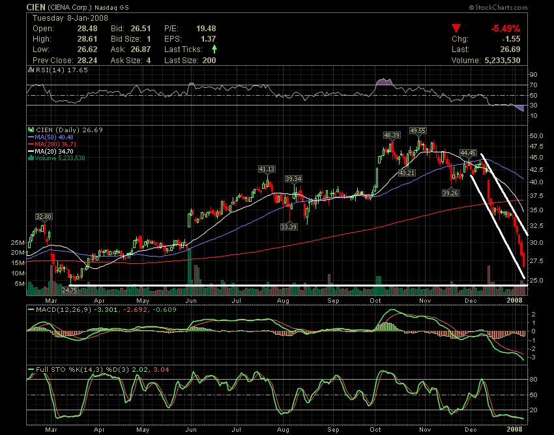Click the "MA(200) 36.71" legend entry
The height and width of the screenshot is (435, 554).
[55, 144]
